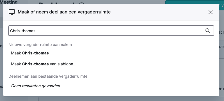Click the word 'Chris-thomas' inside the search box

coord(23,31)
